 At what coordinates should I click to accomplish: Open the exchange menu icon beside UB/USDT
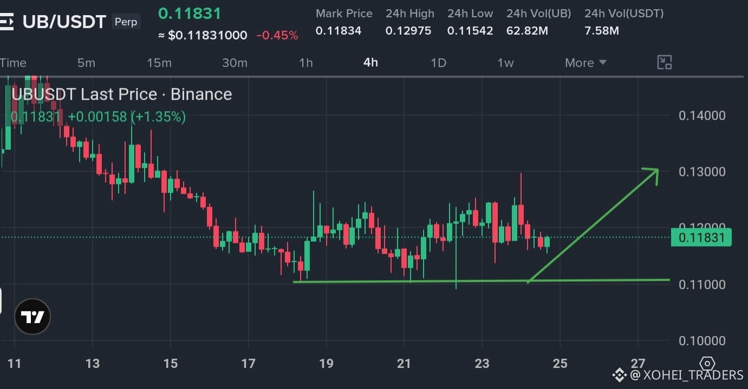point(6,22)
